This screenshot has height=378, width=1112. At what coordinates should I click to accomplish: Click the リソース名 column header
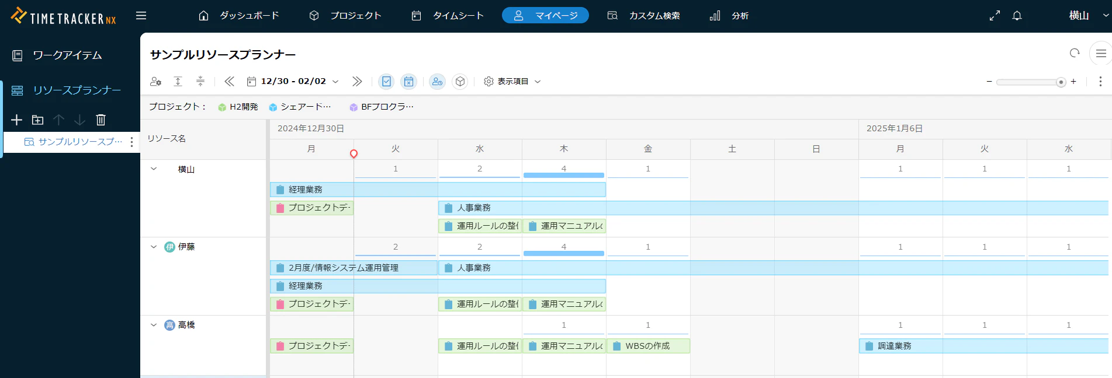203,139
